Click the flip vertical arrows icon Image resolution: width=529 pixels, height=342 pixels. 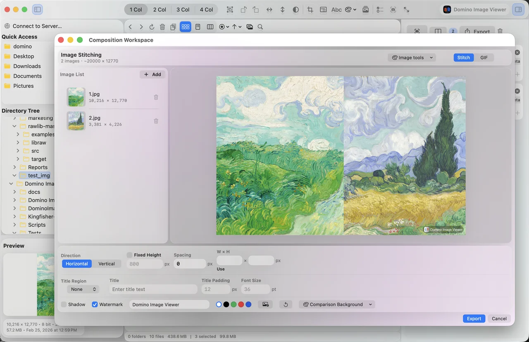click(283, 9)
